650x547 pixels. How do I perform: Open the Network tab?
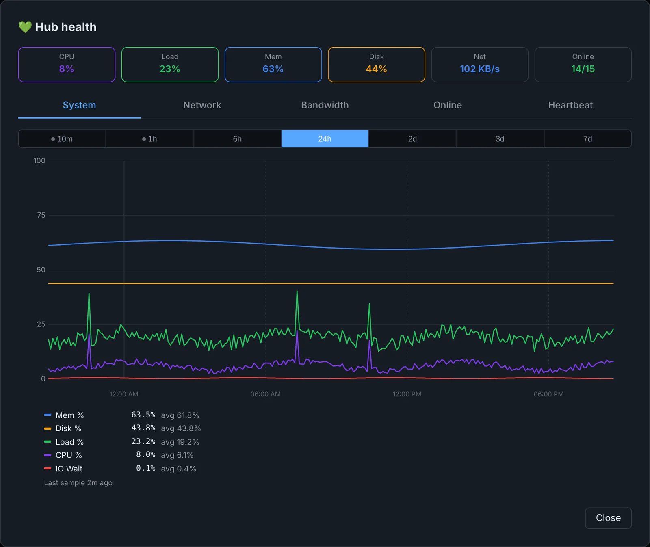click(x=202, y=105)
